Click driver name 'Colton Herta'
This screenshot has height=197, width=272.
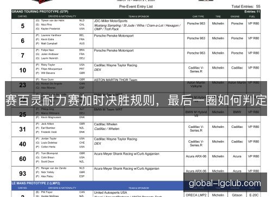point(48,147)
